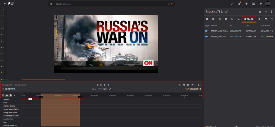This screenshot has height=127, width=275.
Task: Set mark in with left brace button
Action: pyautogui.click(x=94, y=85)
